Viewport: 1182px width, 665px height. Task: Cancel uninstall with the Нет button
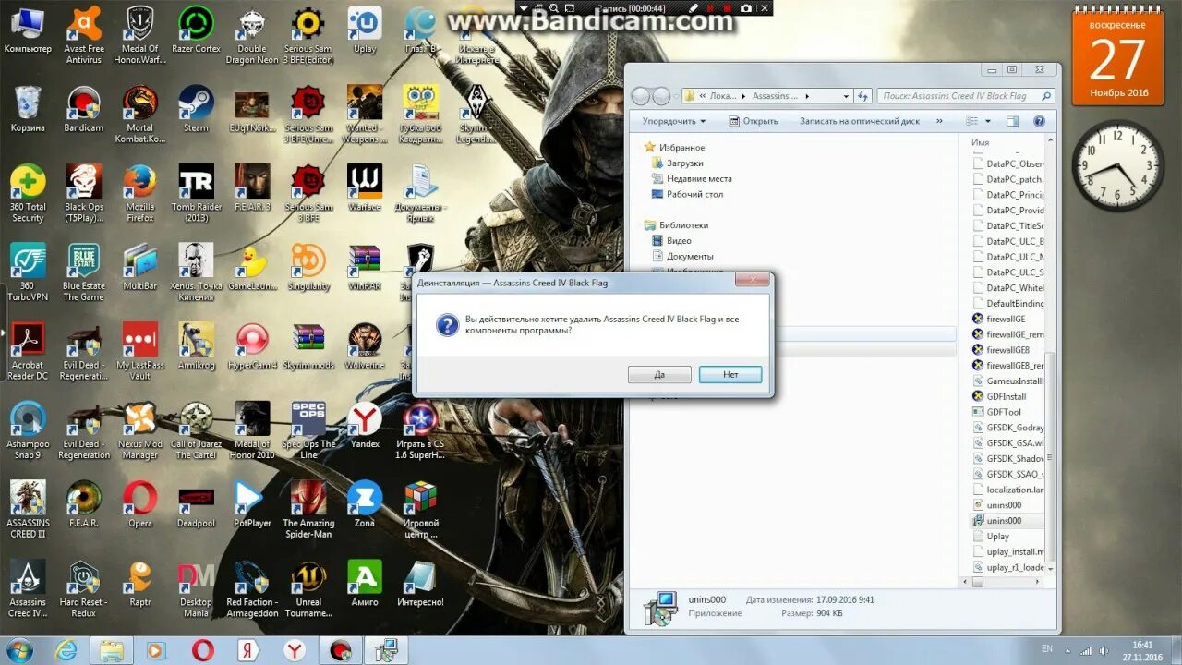730,375
